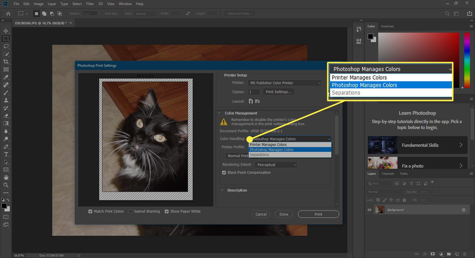
Task: Select the Gradient tool
Action: click(x=6, y=123)
